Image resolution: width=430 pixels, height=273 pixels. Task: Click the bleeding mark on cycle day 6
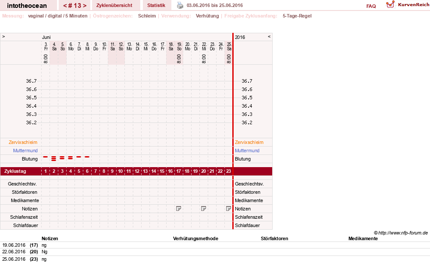click(x=87, y=157)
